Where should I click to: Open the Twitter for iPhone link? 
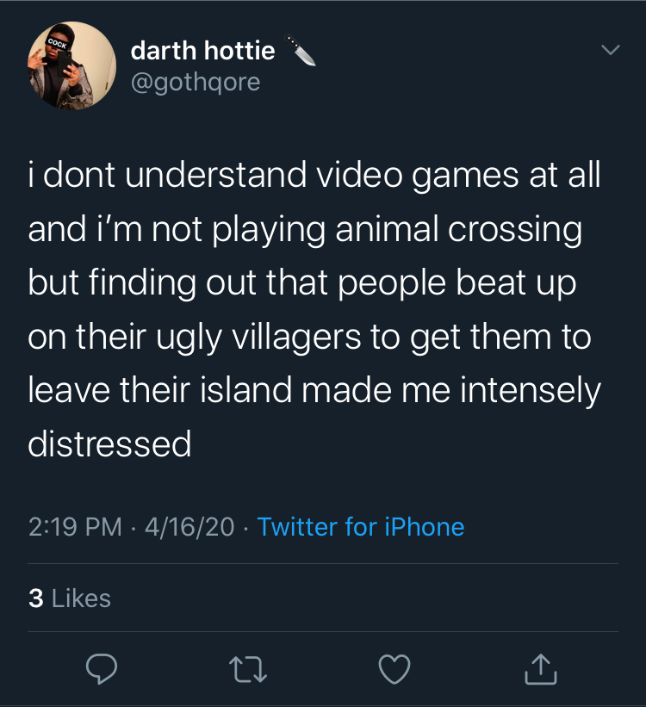click(360, 527)
